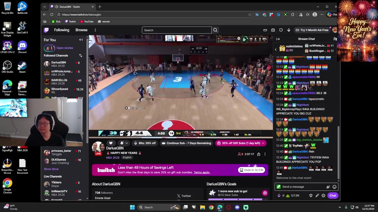Open the chat community users icon
Viewport: 378px width, 212px height.
335,39
